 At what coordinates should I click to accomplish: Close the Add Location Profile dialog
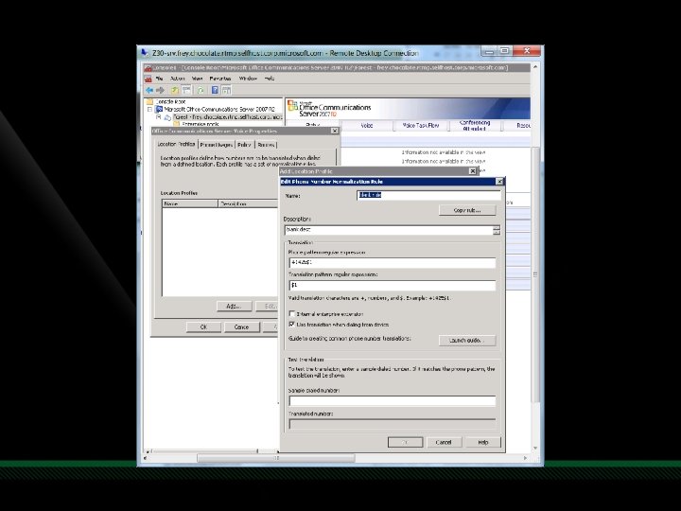[x=473, y=171]
